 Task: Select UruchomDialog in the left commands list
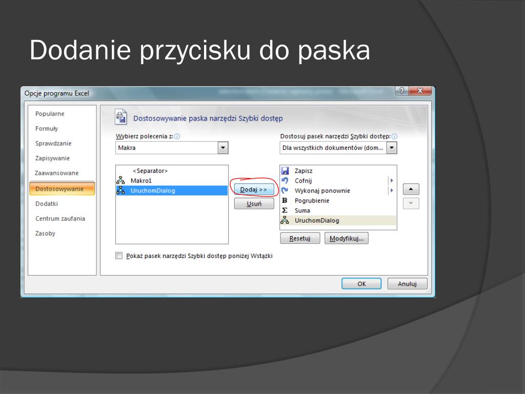[172, 191]
